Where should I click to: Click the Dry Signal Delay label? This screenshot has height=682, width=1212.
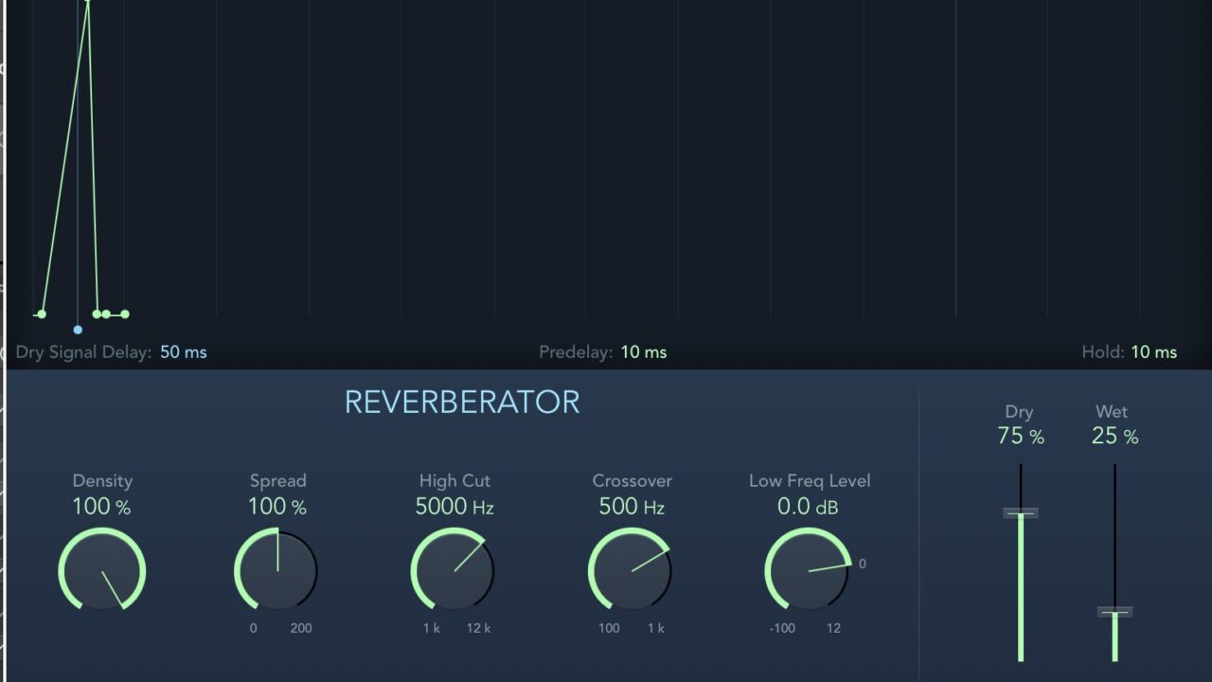click(x=83, y=352)
